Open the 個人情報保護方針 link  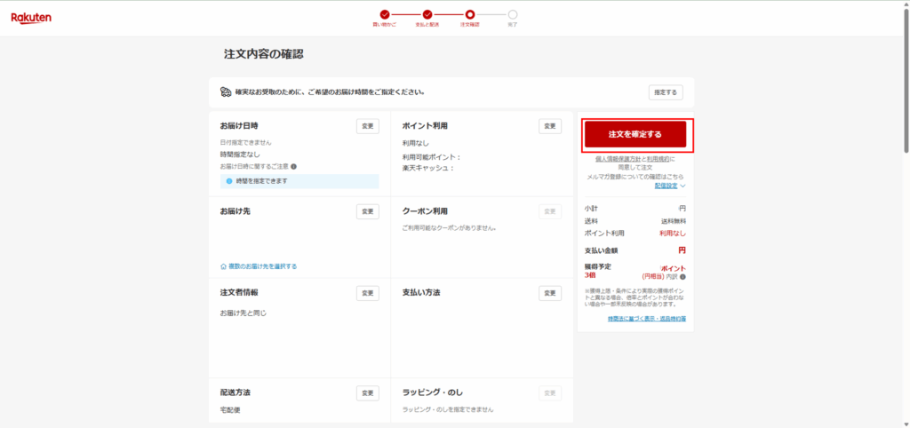[x=618, y=159]
